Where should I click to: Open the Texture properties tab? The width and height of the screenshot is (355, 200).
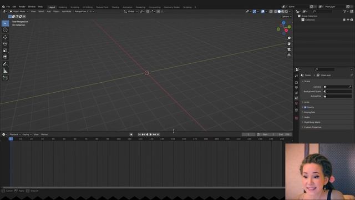pyautogui.click(x=296, y=118)
